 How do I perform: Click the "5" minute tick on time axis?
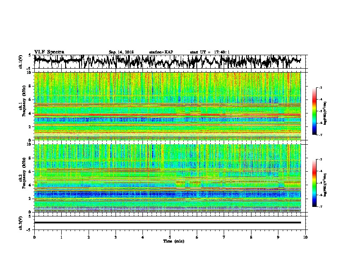click(x=170, y=237)
